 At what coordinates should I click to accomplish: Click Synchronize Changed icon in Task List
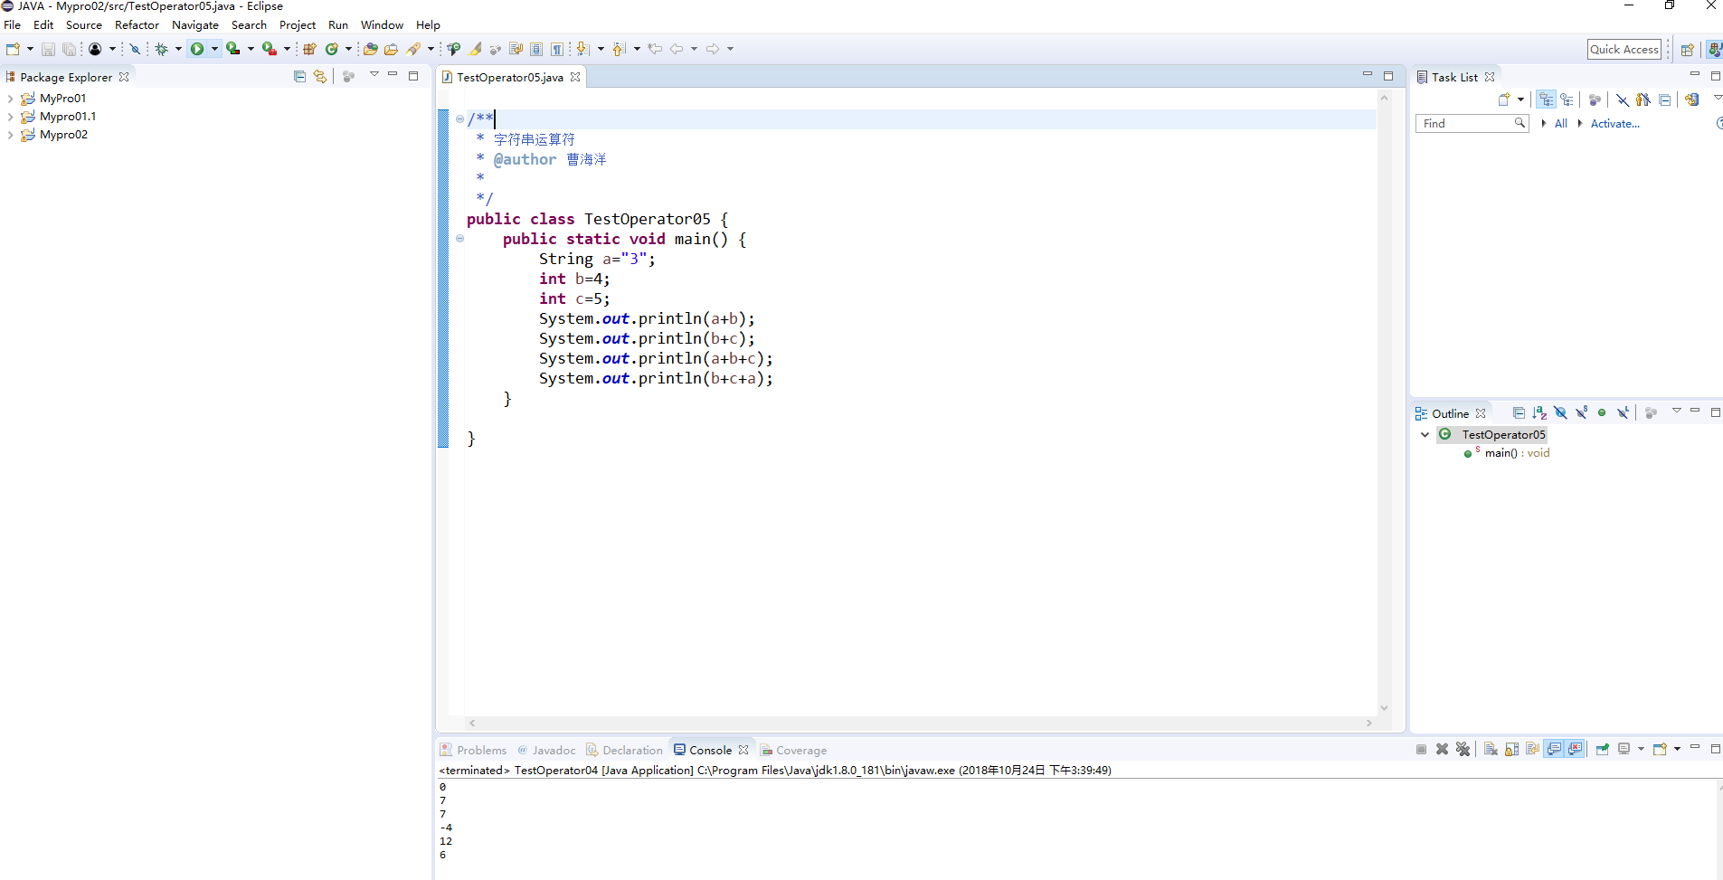[x=1692, y=100]
